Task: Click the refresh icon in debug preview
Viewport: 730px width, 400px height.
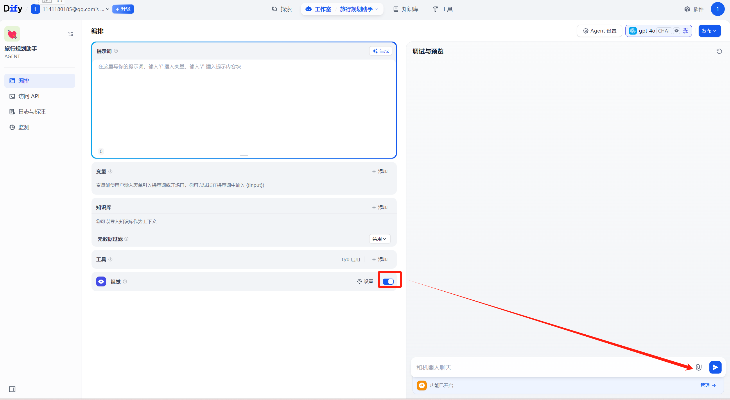Action: tap(719, 51)
